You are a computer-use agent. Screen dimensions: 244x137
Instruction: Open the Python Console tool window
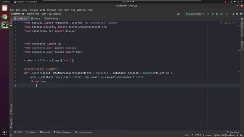coord(83,132)
